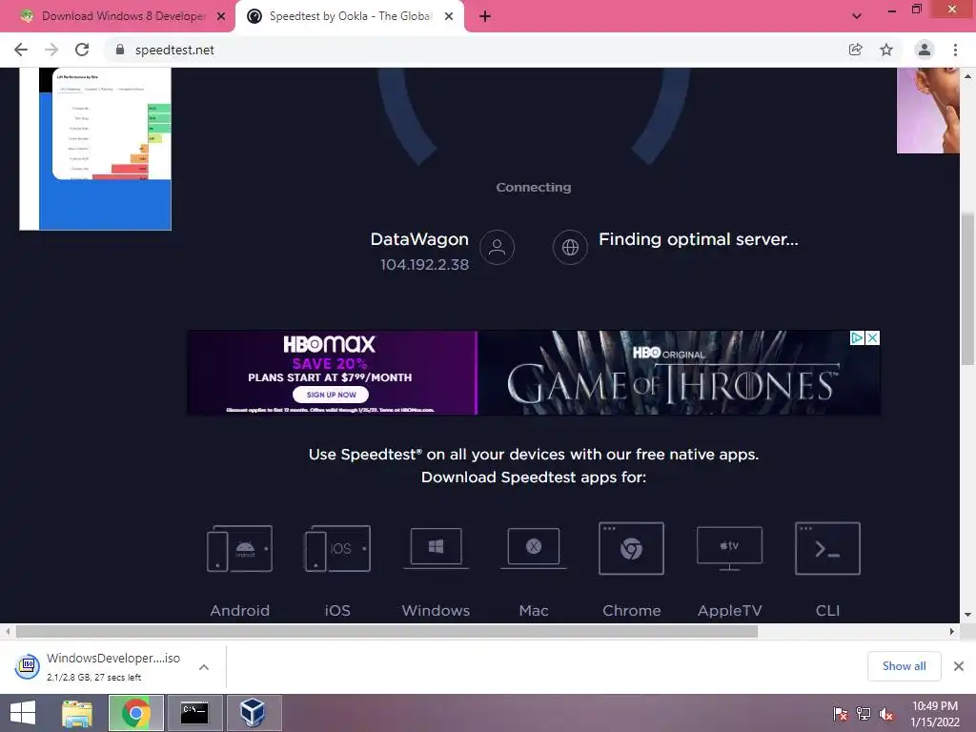Open the Windows Speedtest app icon
Screen dimensions: 976x732
click(436, 548)
